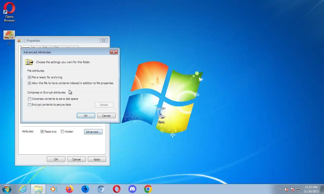This screenshot has width=324, height=194.
Task: Check the Hidden attribute
Action: tap(62, 132)
